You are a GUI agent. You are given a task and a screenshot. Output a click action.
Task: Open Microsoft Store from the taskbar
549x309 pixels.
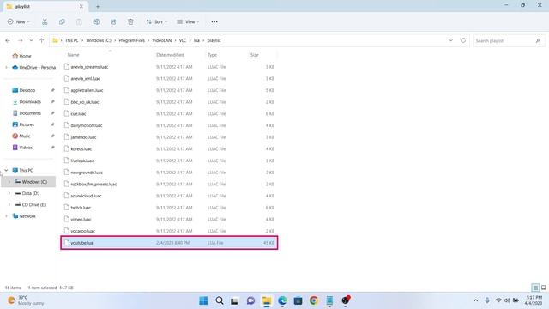click(x=298, y=300)
